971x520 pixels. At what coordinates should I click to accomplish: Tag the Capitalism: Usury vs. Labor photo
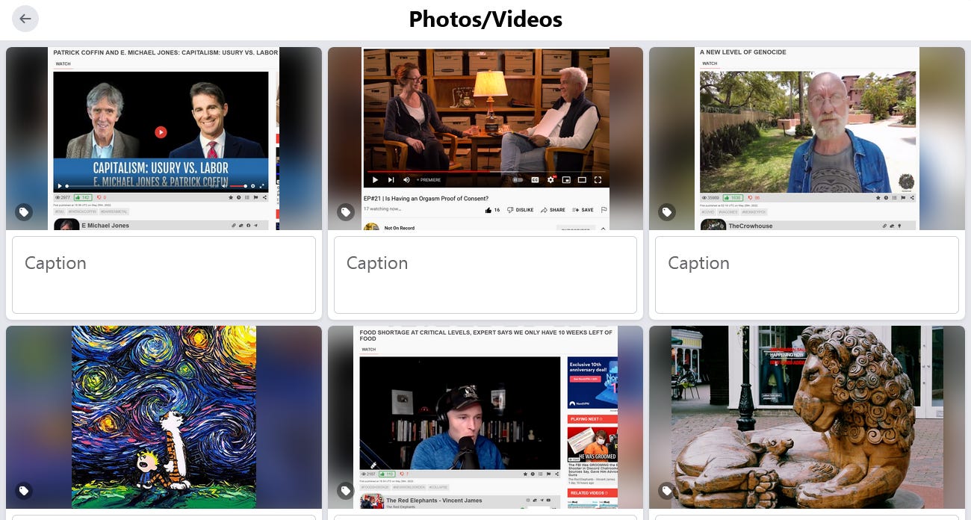(x=24, y=212)
